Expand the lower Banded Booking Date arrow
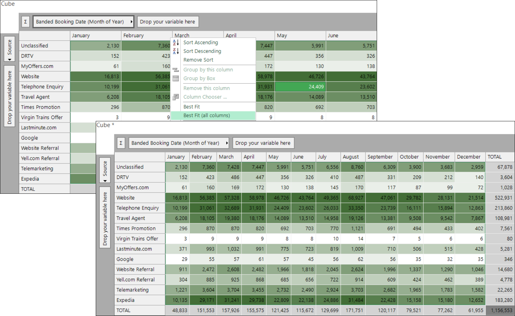Viewport: 515px width, 316px height. point(227,143)
